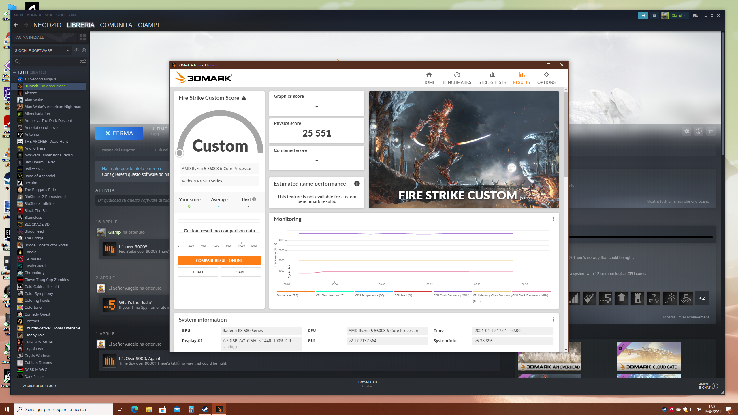Image resolution: width=738 pixels, height=415 pixels.
Task: Click the SAVE result button
Action: (x=241, y=272)
